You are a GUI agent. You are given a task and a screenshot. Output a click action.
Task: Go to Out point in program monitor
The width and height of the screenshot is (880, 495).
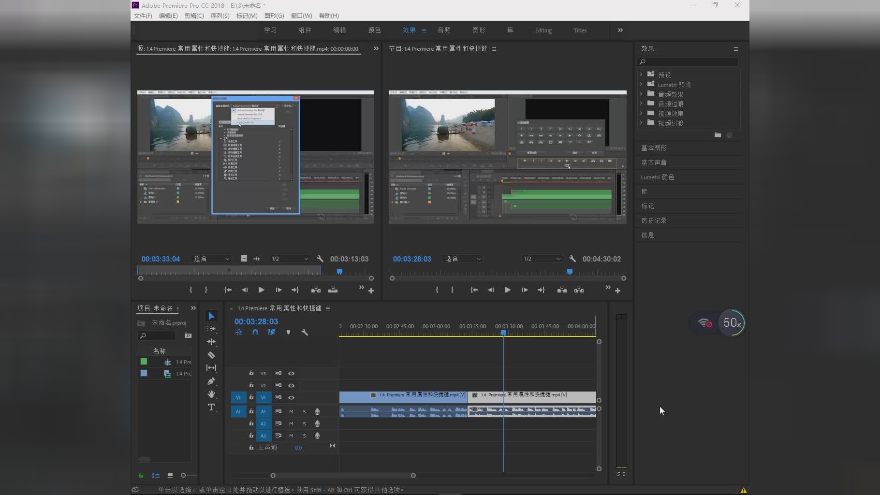(x=541, y=290)
